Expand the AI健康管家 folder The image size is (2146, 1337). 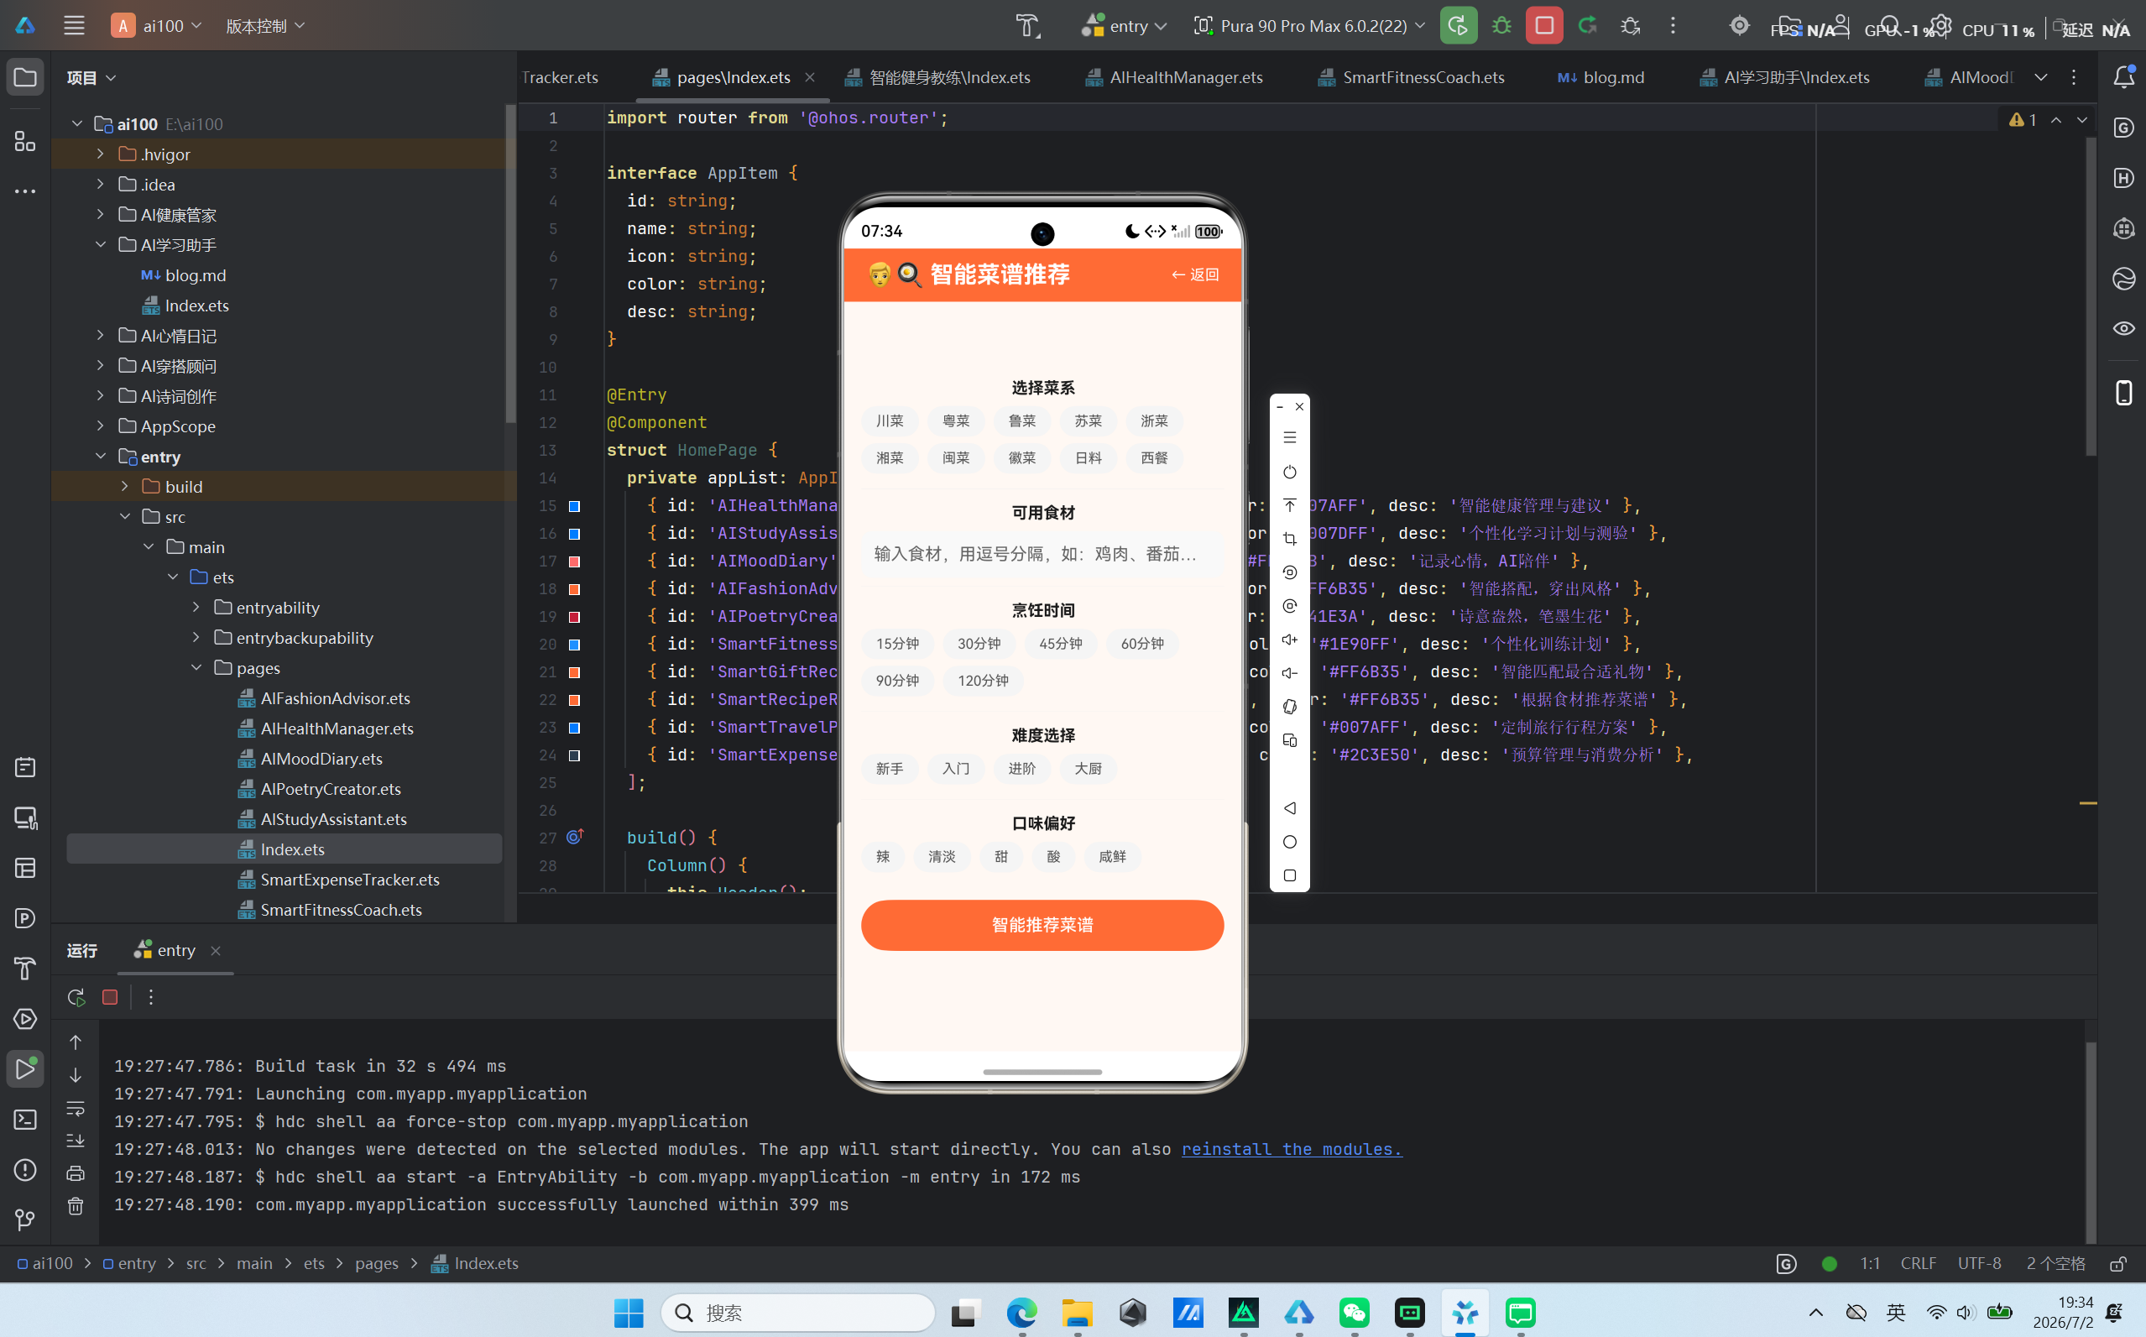(100, 214)
